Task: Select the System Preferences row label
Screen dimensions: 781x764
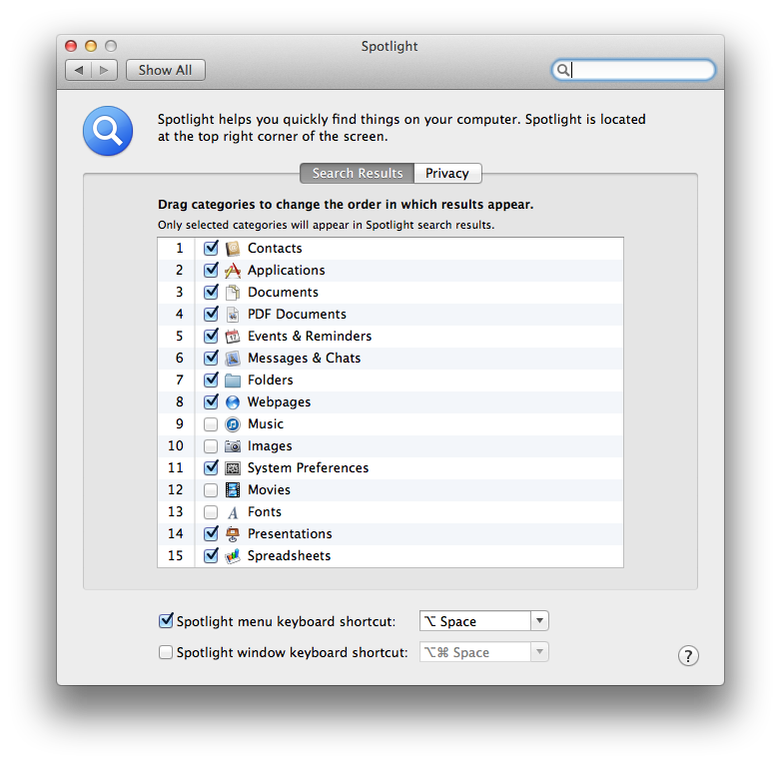Action: coord(308,468)
